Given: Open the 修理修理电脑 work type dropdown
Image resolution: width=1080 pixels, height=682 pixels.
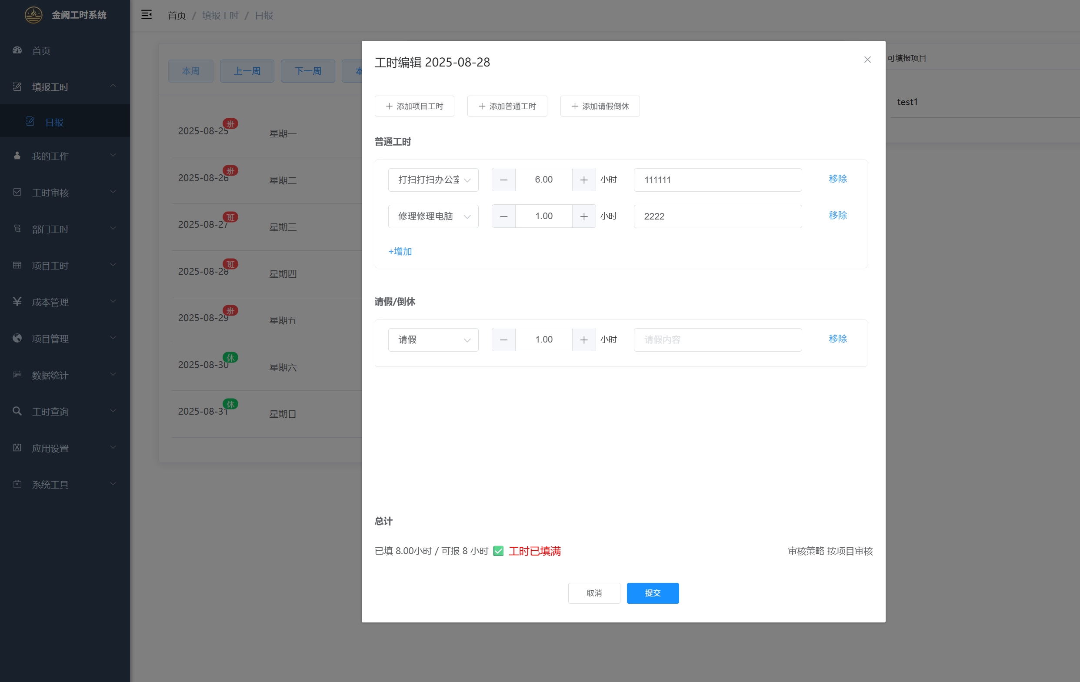Looking at the screenshot, I should pyautogui.click(x=433, y=216).
